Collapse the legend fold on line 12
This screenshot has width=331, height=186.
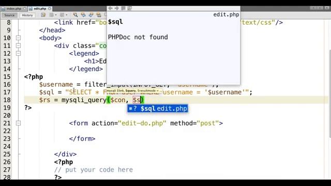pos(19,53)
